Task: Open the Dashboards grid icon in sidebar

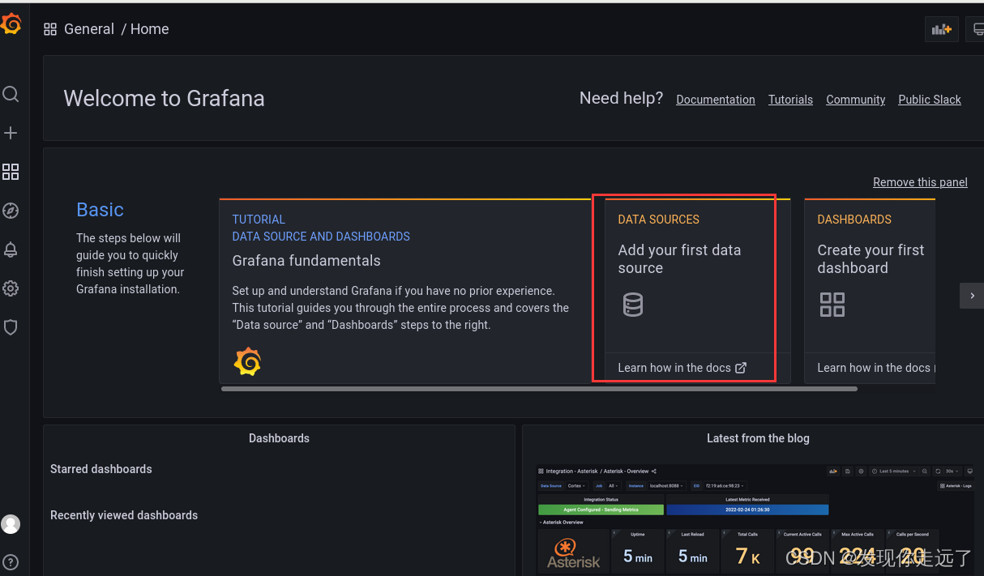Action: pos(11,172)
